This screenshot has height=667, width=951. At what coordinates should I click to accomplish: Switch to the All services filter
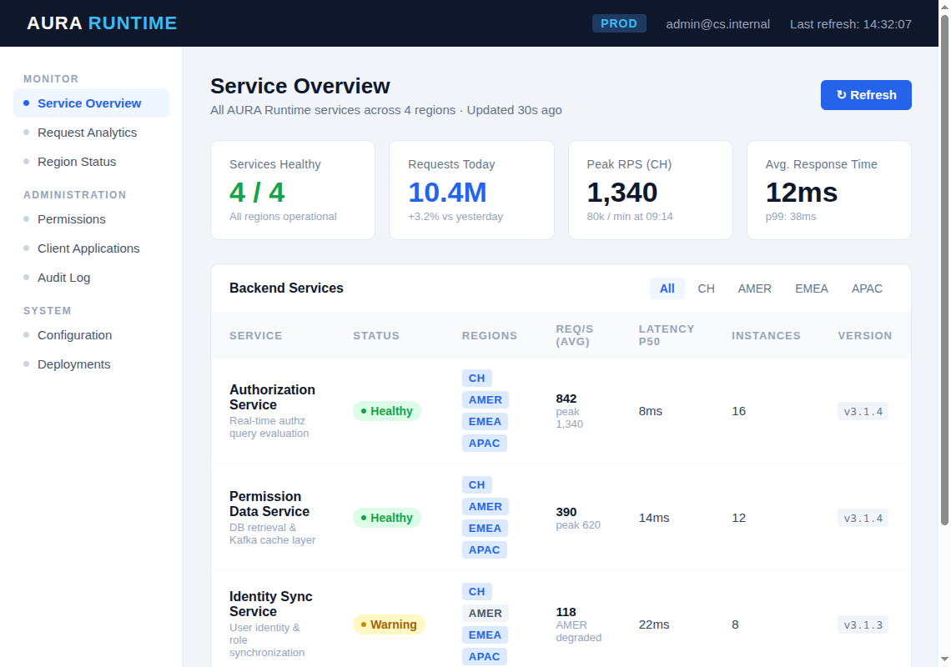667,288
